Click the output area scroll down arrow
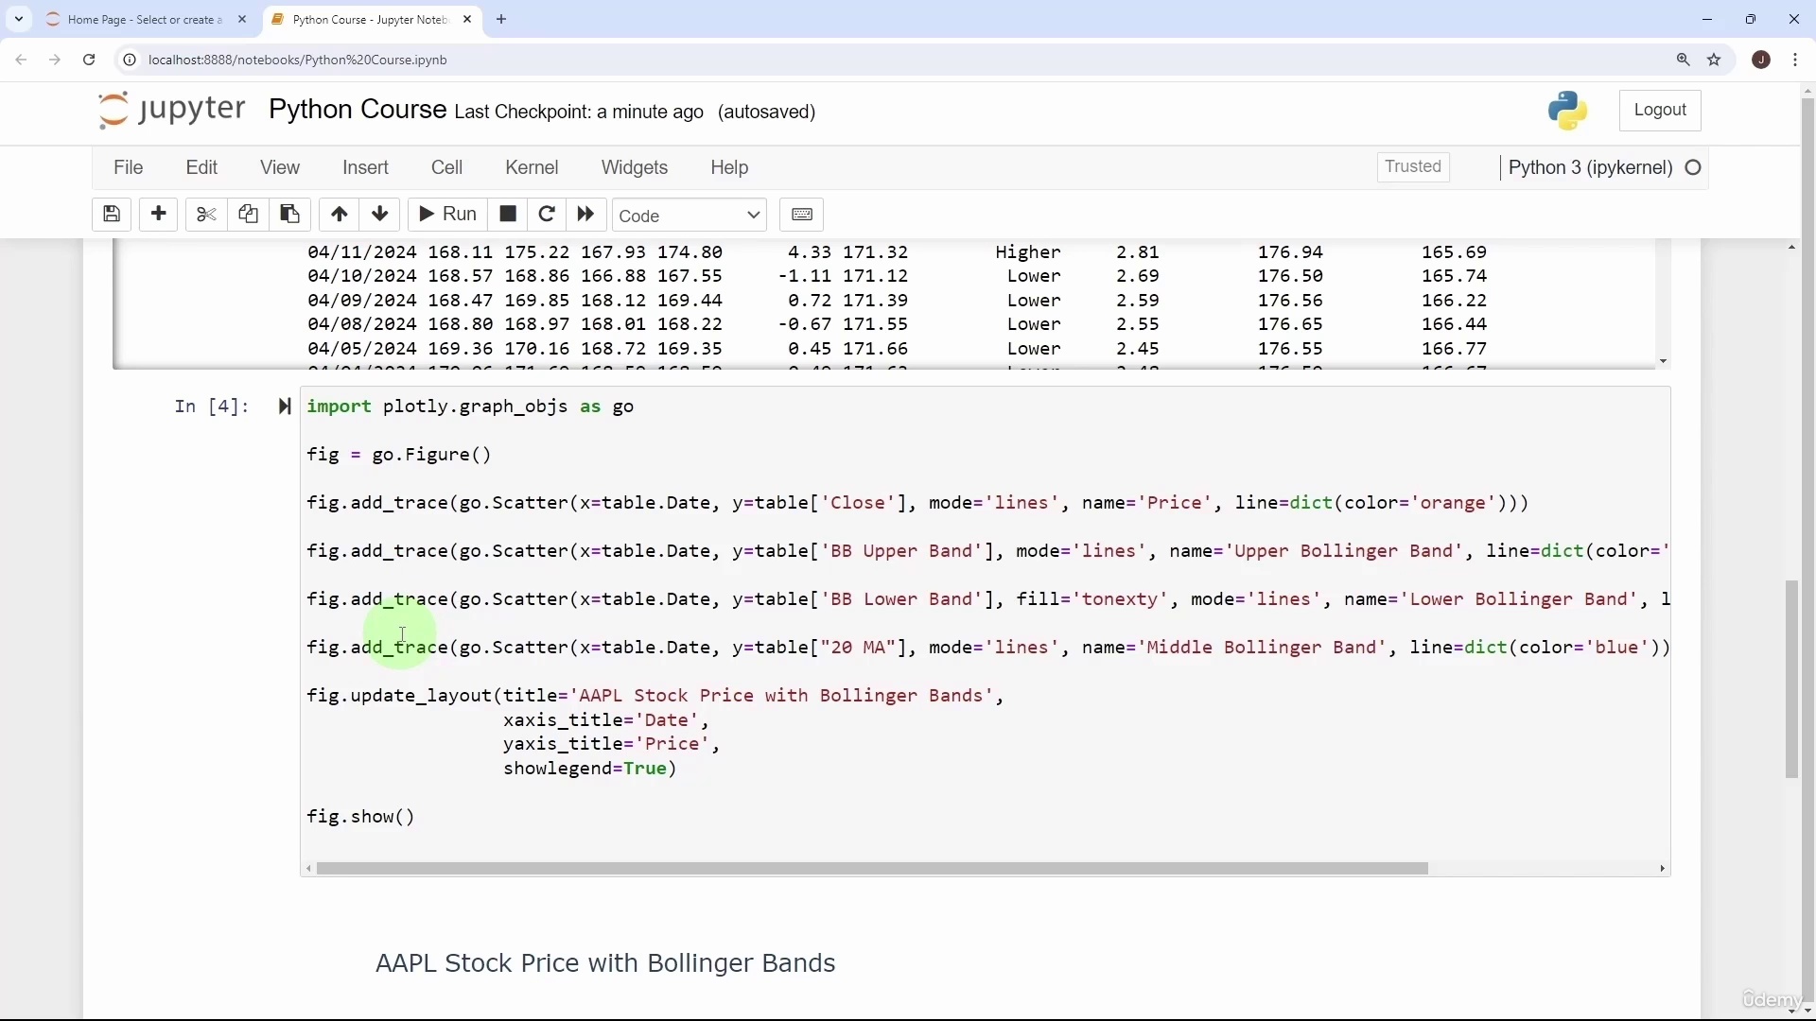The width and height of the screenshot is (1816, 1021). [x=1664, y=362]
